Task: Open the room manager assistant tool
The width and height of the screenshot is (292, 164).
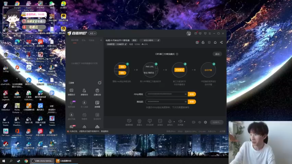Action: [x=84, y=92]
